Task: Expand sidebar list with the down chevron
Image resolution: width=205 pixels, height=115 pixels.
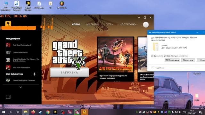Action: point(20,87)
